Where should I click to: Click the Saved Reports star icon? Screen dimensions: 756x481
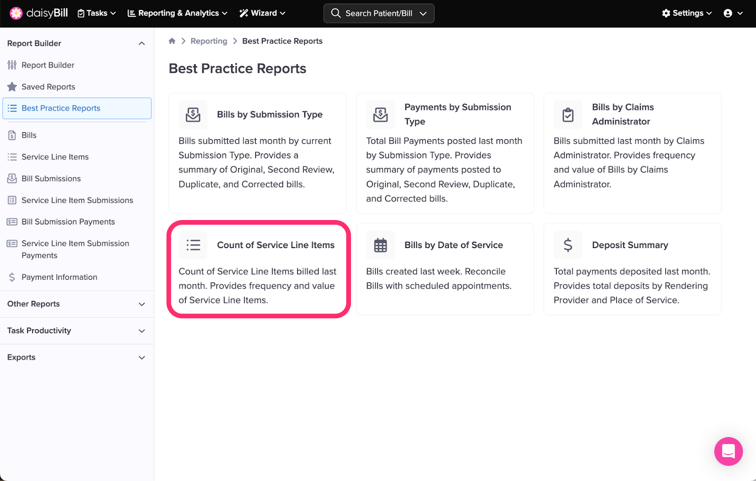[12, 87]
